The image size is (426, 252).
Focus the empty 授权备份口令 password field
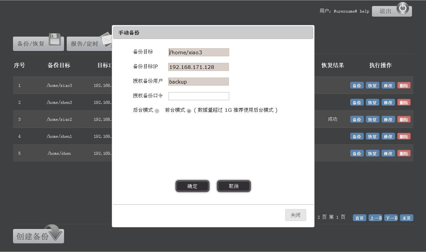point(199,96)
